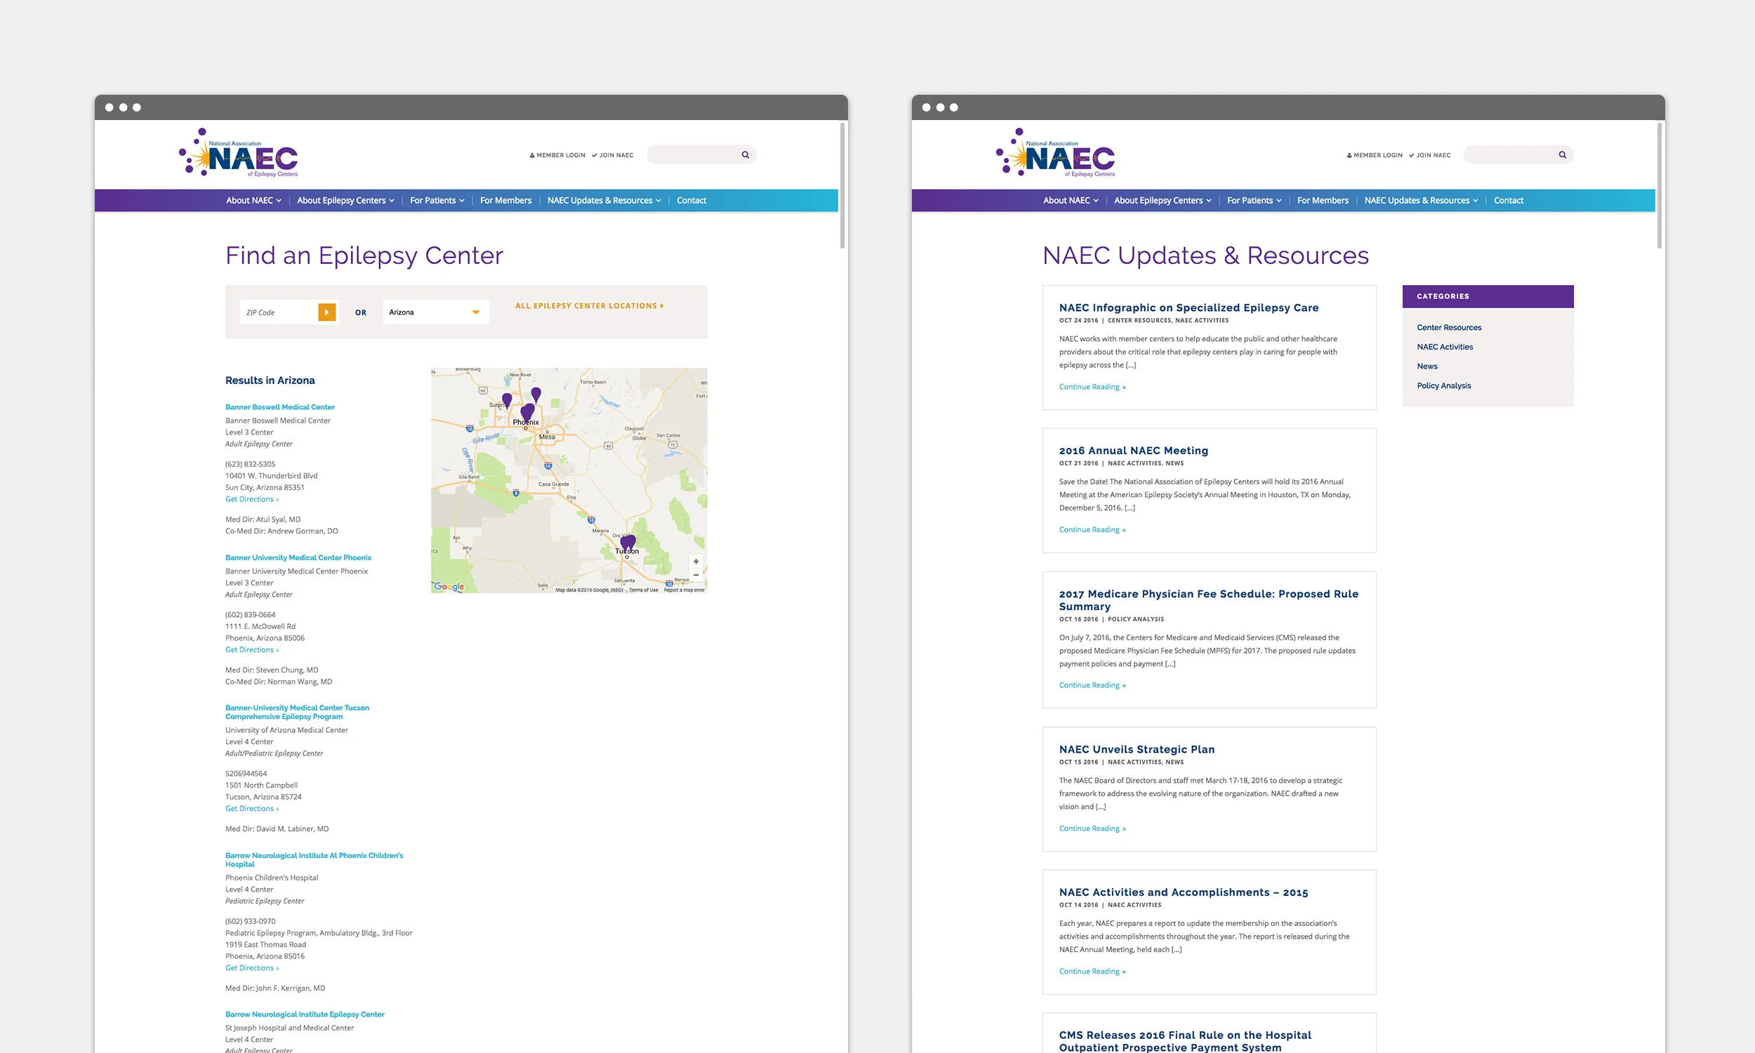The width and height of the screenshot is (1755, 1053).
Task: Click Google logo on the map
Action: [449, 586]
